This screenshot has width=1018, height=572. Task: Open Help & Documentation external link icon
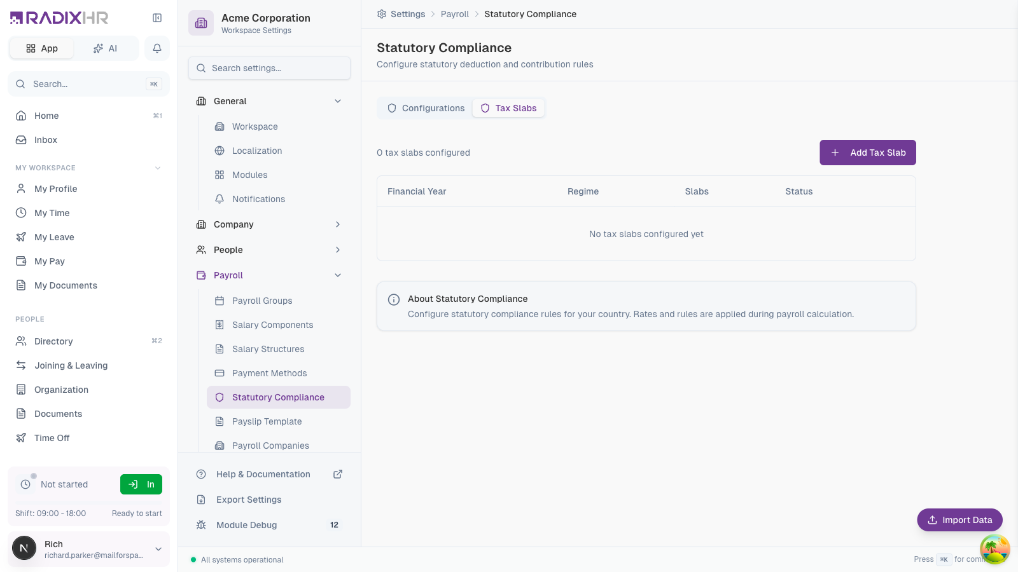pyautogui.click(x=338, y=474)
